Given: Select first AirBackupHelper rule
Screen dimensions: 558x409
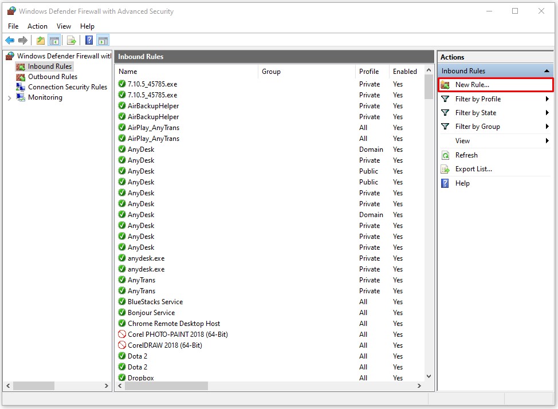Looking at the screenshot, I should click(x=270, y=106).
